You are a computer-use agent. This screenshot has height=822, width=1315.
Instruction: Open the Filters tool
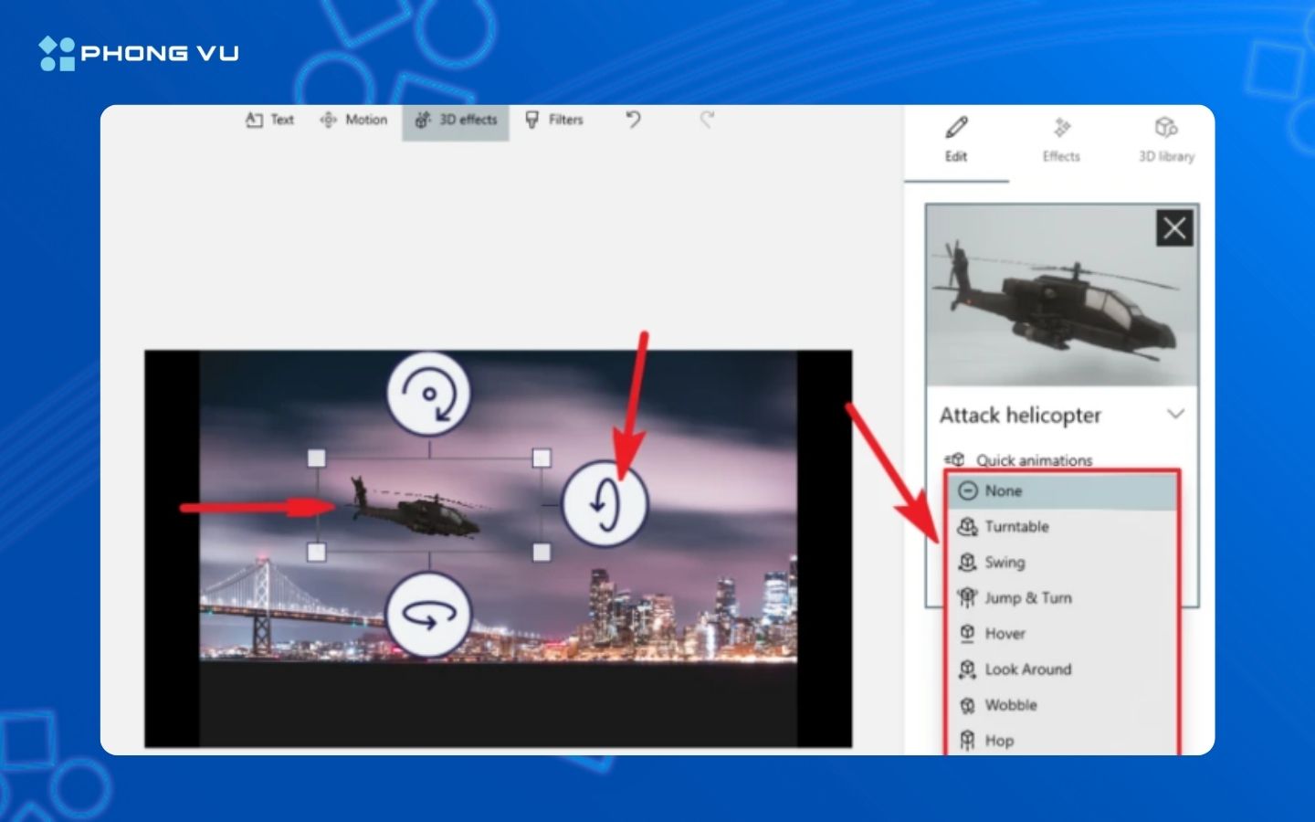click(x=553, y=120)
